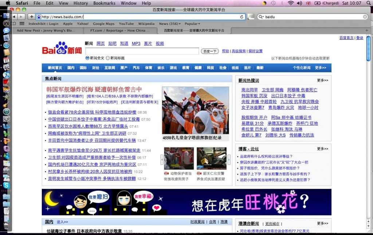
Task: Click the AirPort Wi-Fi icon in menu bar
Action: [x=291, y=3]
